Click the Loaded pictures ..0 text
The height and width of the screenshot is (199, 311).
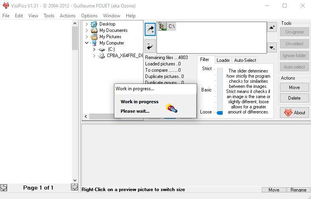(163, 64)
